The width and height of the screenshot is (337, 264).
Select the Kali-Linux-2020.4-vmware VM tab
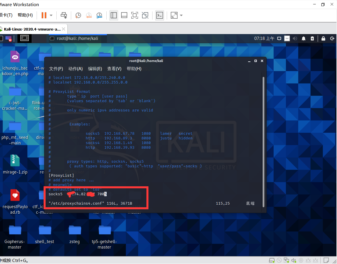(x=32, y=29)
